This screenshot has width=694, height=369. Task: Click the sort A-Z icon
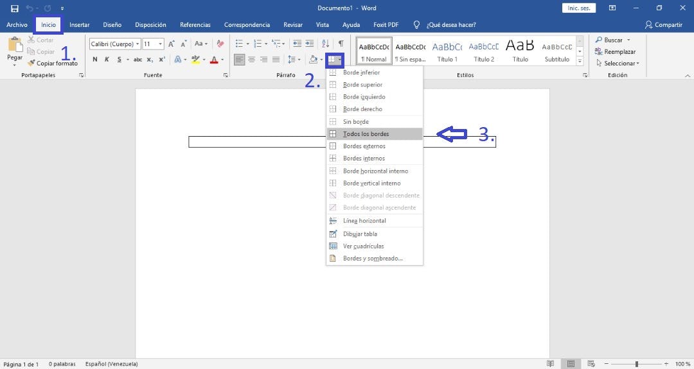[x=325, y=44]
